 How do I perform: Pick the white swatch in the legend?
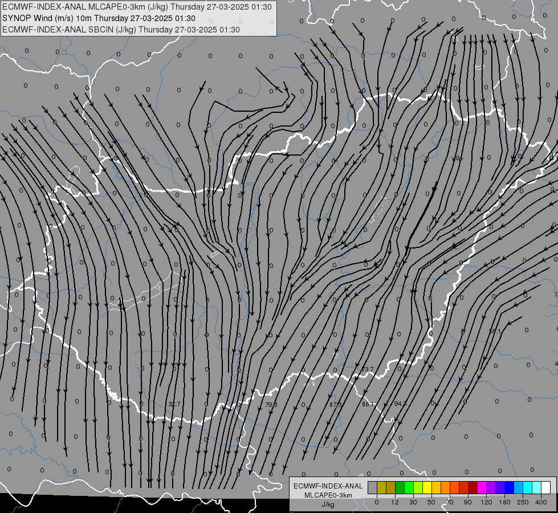546,488
